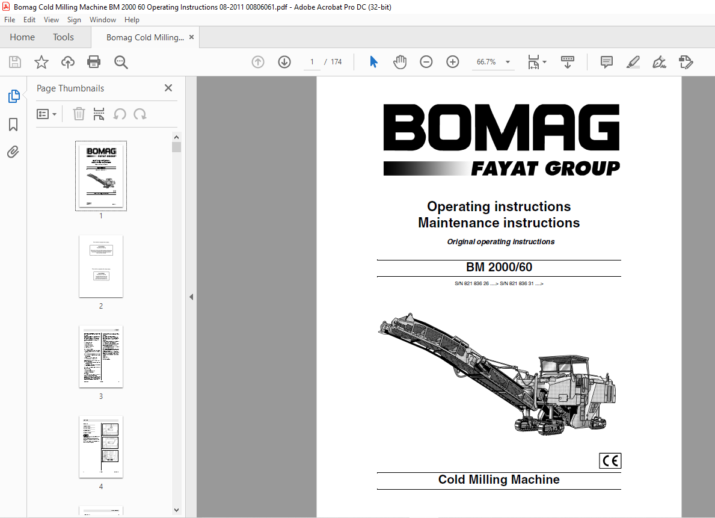Open the Edit menu
The width and height of the screenshot is (715, 518).
click(29, 20)
